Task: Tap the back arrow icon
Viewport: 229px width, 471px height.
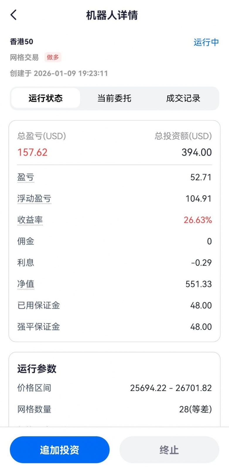Action: (x=14, y=15)
